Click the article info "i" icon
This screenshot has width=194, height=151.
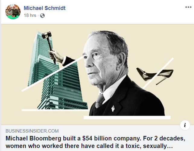(x=185, y=125)
